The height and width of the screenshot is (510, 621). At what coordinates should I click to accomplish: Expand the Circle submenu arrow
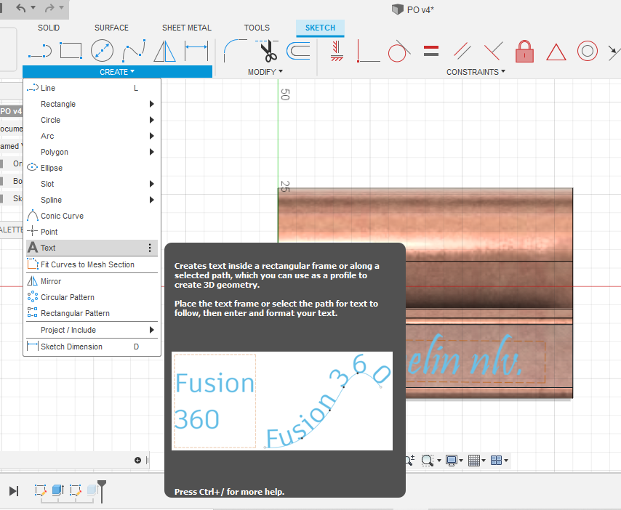click(152, 120)
